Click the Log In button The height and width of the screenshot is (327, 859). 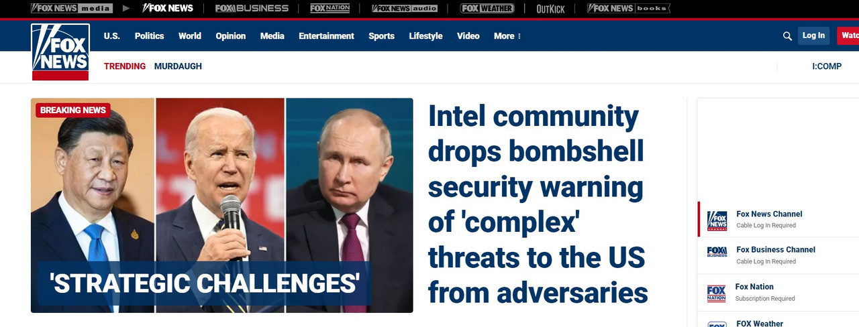(x=813, y=36)
